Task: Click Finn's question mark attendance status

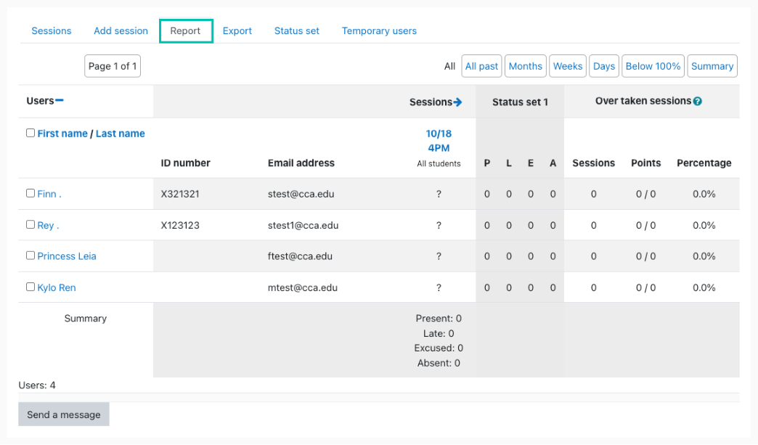Action: pos(439,193)
